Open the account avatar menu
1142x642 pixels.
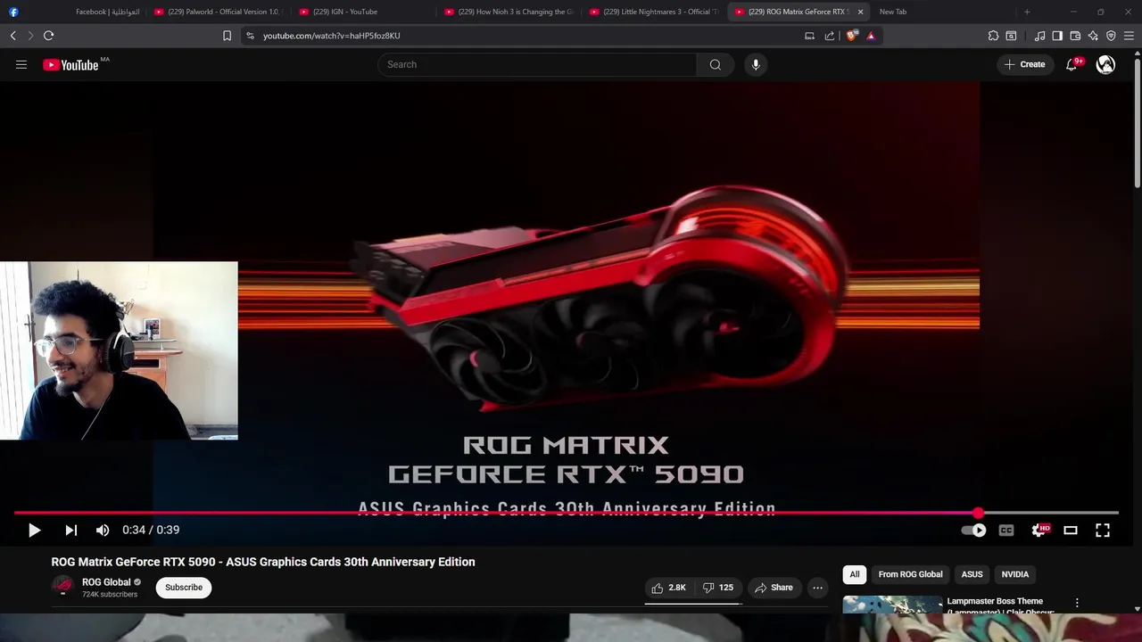(x=1105, y=64)
